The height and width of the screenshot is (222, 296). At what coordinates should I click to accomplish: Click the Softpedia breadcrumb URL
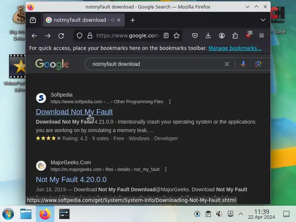point(107,102)
